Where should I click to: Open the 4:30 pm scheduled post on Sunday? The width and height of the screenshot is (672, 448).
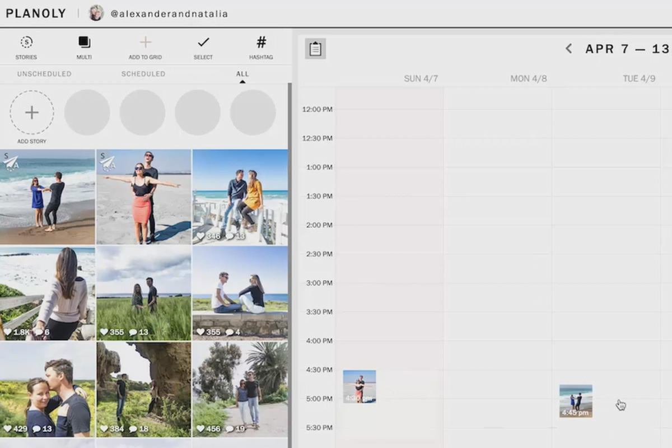coord(360,386)
